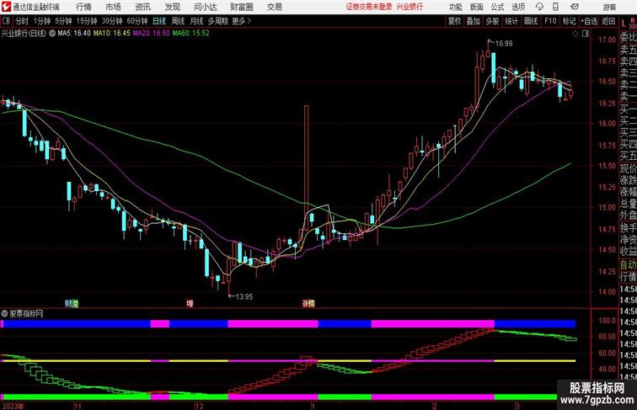The width and height of the screenshot is (637, 410).
Task: Click the 复权 button
Action: click(x=454, y=21)
